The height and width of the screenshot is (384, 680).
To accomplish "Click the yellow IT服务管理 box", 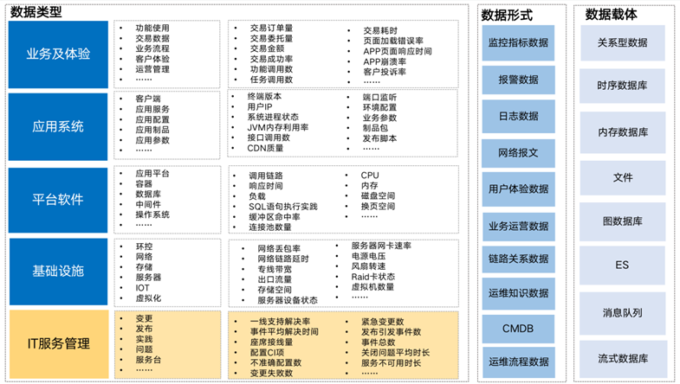I will point(59,343).
